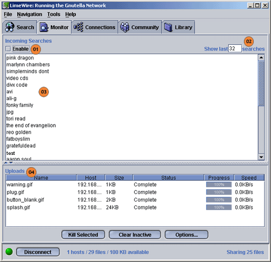
Task: Click the split pane collapse-down arrow
Action: [x=11, y=163]
